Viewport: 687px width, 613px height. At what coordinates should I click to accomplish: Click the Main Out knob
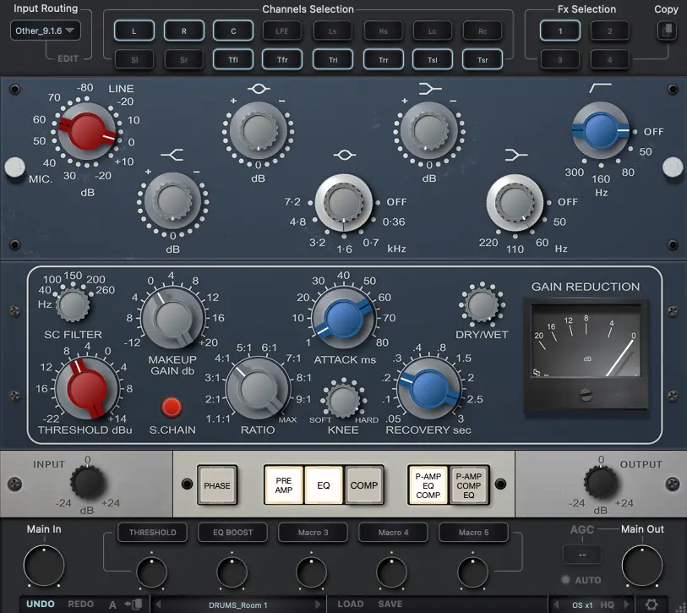(642, 566)
